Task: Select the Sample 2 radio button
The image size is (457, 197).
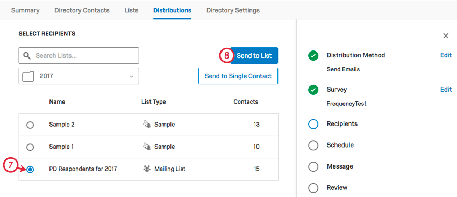Action: (30, 125)
